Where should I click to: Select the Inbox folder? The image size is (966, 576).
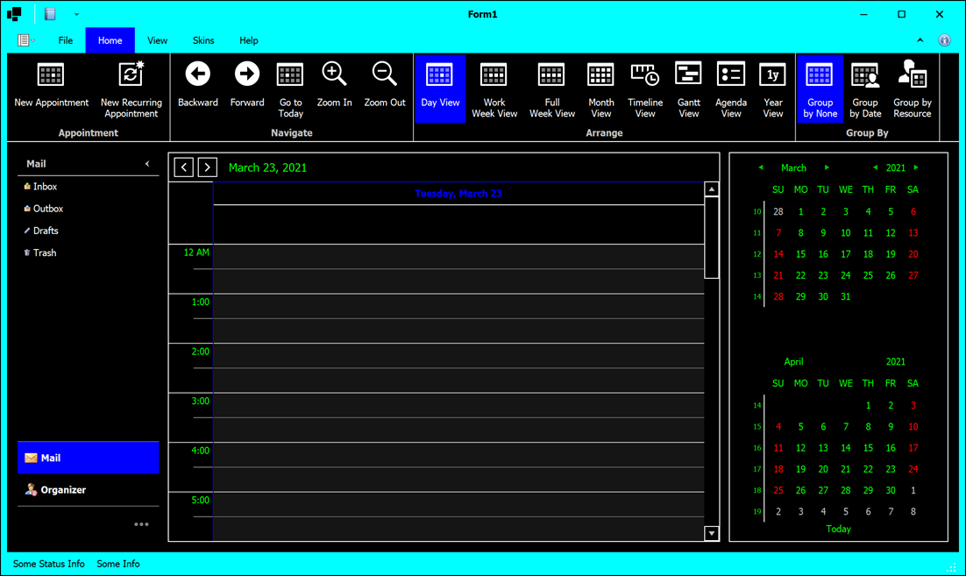(x=45, y=187)
